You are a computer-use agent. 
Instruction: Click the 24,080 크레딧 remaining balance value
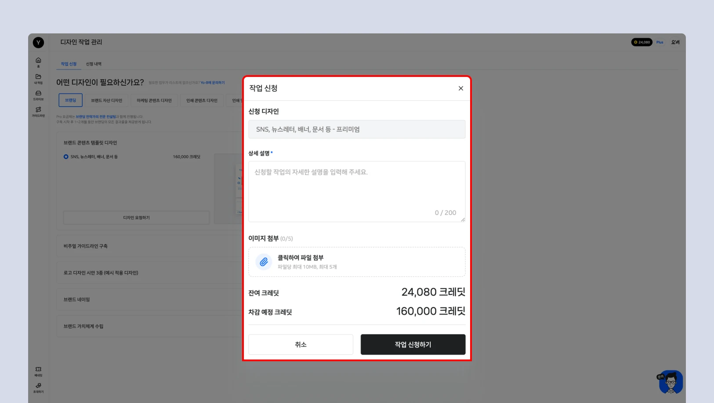[433, 292]
